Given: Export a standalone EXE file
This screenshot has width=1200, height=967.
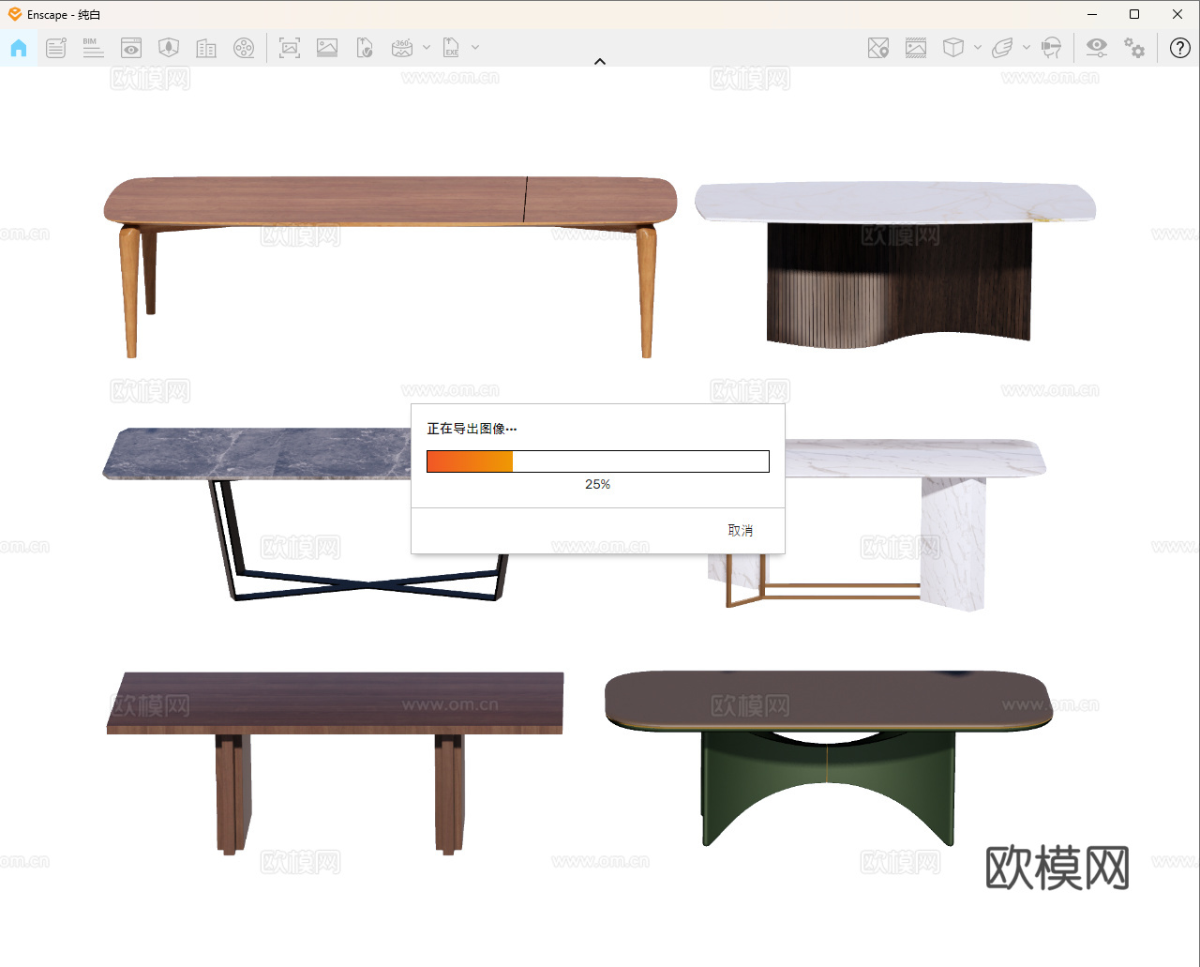Looking at the screenshot, I should point(452,48).
